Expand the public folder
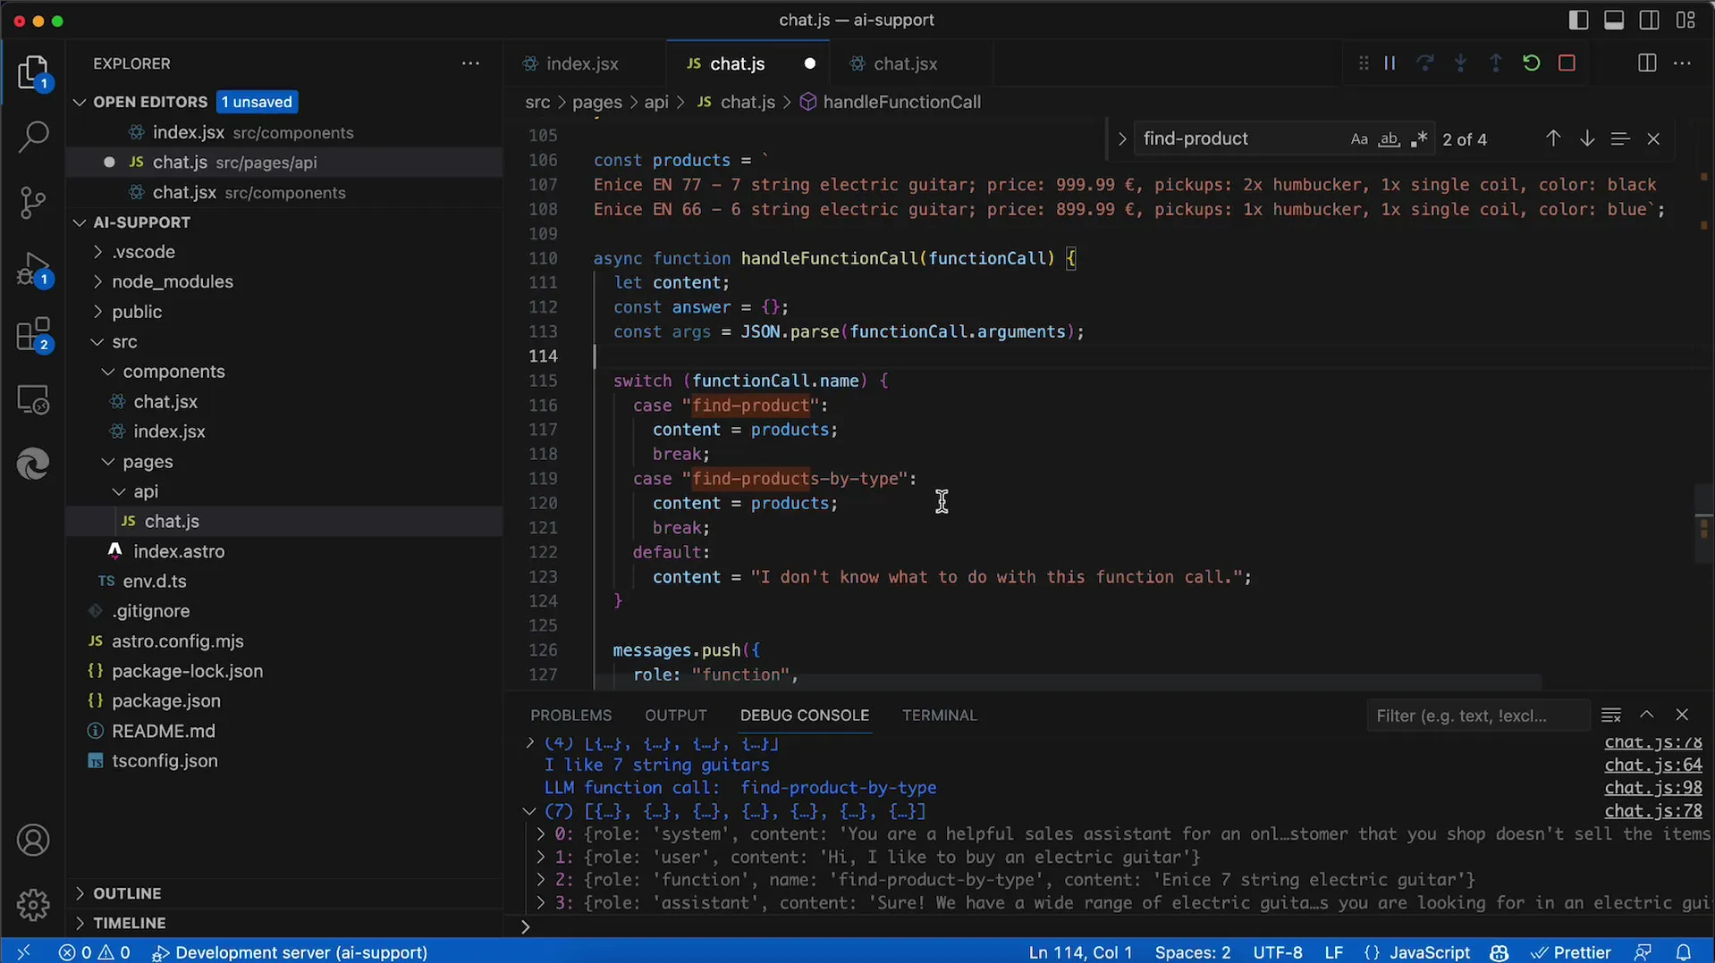1715x963 pixels. pos(137,312)
